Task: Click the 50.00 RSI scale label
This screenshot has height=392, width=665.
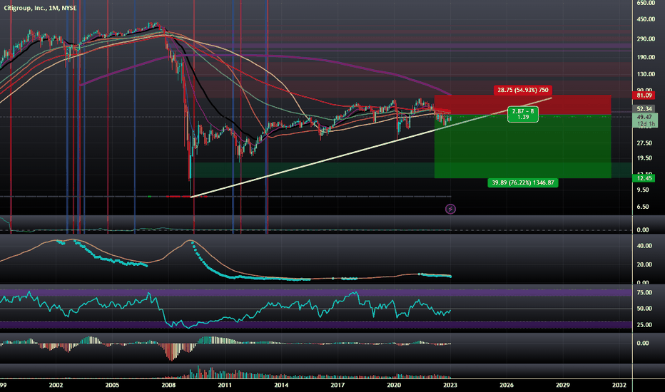Action: coord(644,309)
